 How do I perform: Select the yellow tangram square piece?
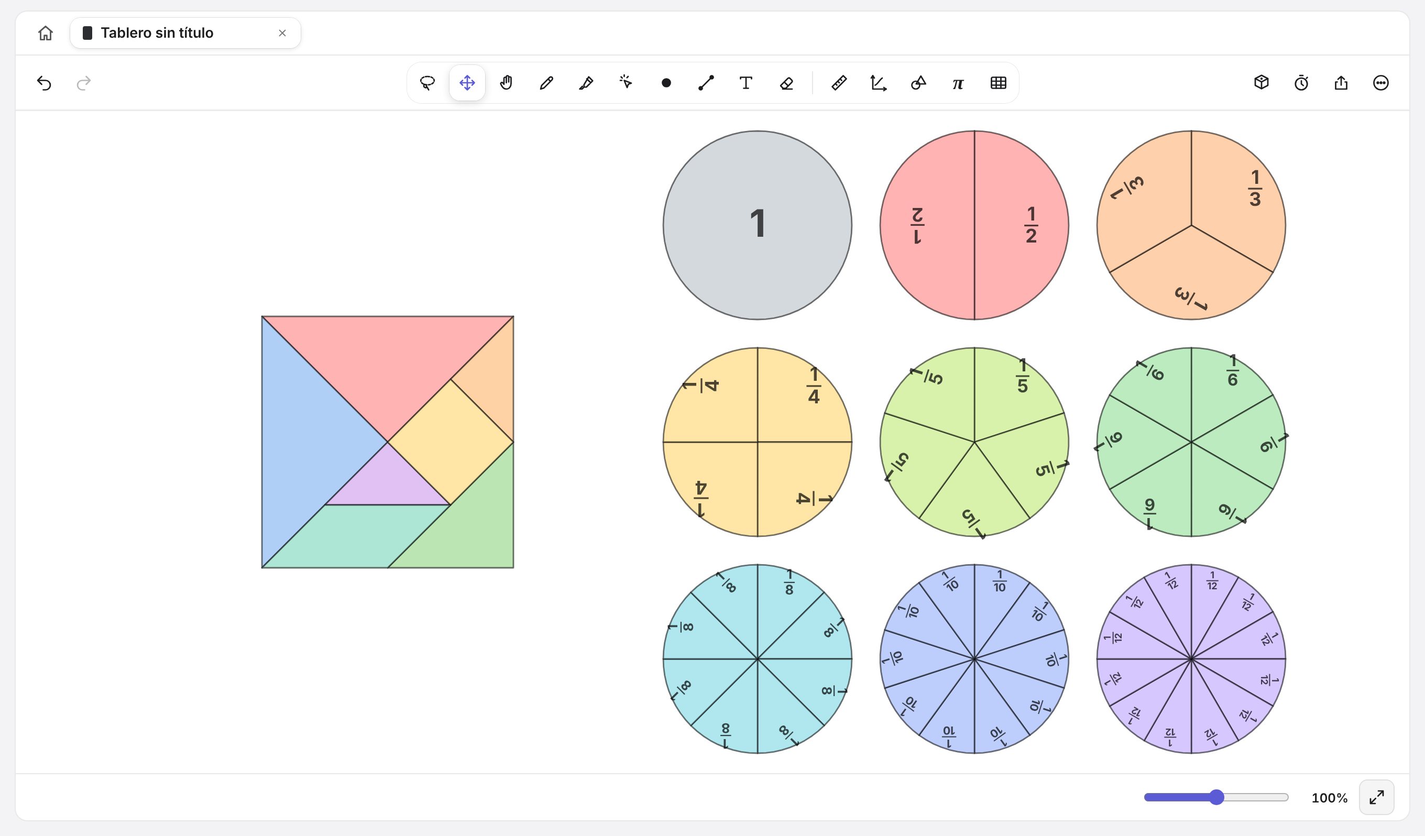click(x=451, y=442)
